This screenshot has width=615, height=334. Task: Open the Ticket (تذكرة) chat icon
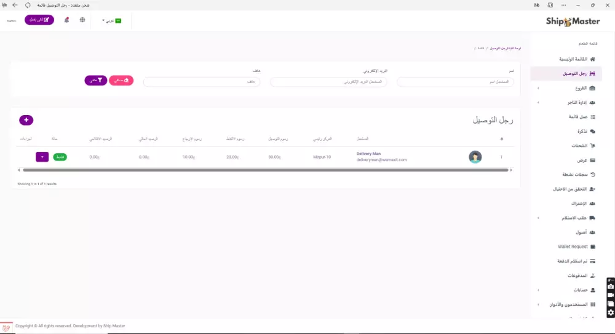click(593, 132)
